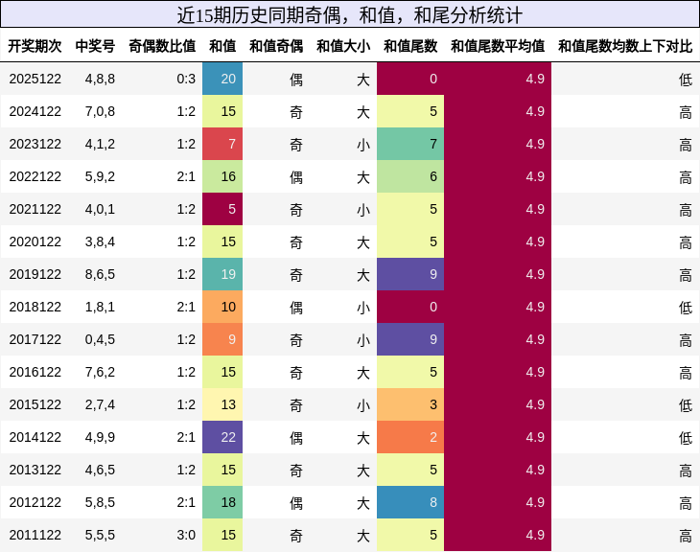
Task: Click 偶 parity in row 2022122
Action: (x=296, y=177)
